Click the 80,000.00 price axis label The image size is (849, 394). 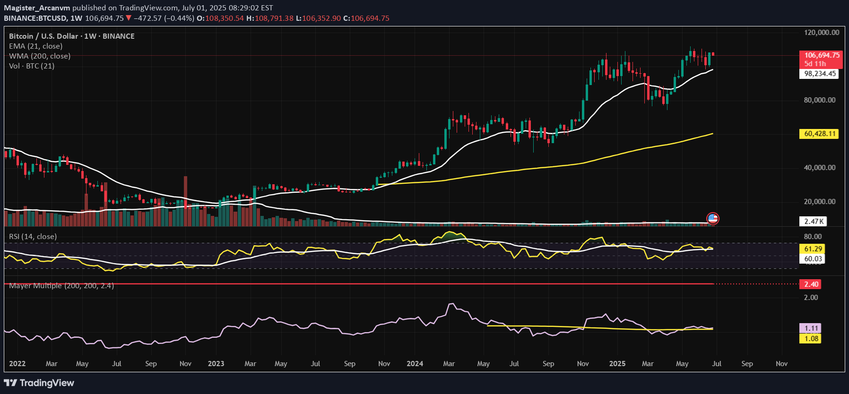[820, 100]
